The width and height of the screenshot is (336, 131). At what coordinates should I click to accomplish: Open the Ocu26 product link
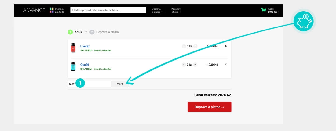84,65
